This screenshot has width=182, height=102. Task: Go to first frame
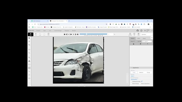point(65,34)
